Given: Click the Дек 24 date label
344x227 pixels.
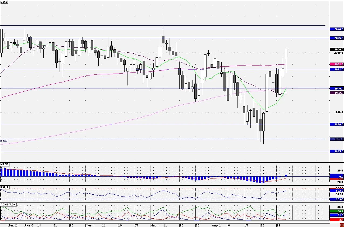Looking at the screenshot, I should point(13,225).
